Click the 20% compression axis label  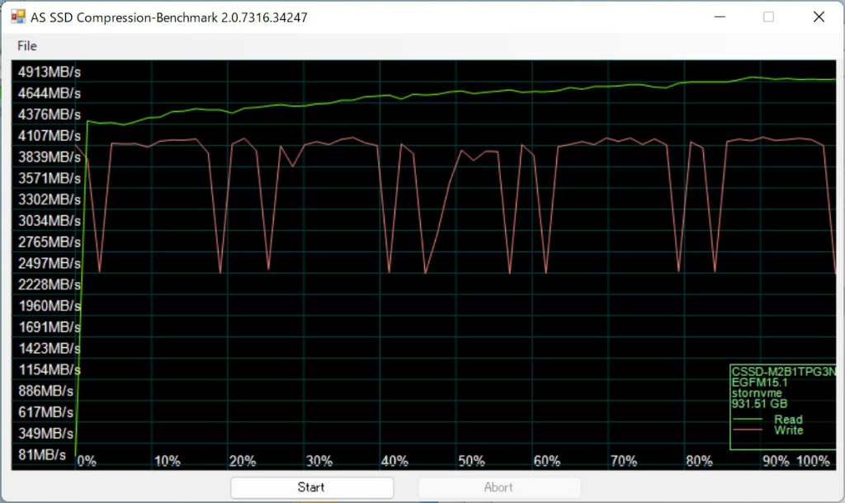[243, 461]
